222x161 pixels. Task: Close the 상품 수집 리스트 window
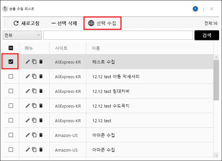(x=212, y=9)
